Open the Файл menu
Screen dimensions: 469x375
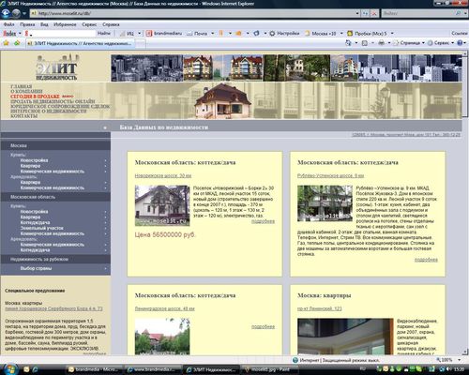coord(8,24)
